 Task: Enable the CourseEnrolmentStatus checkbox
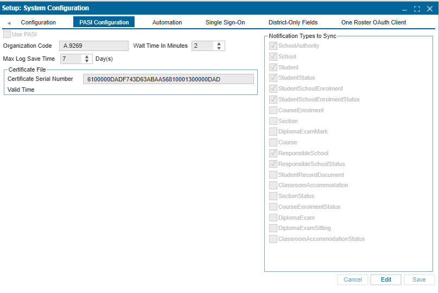[273, 207]
